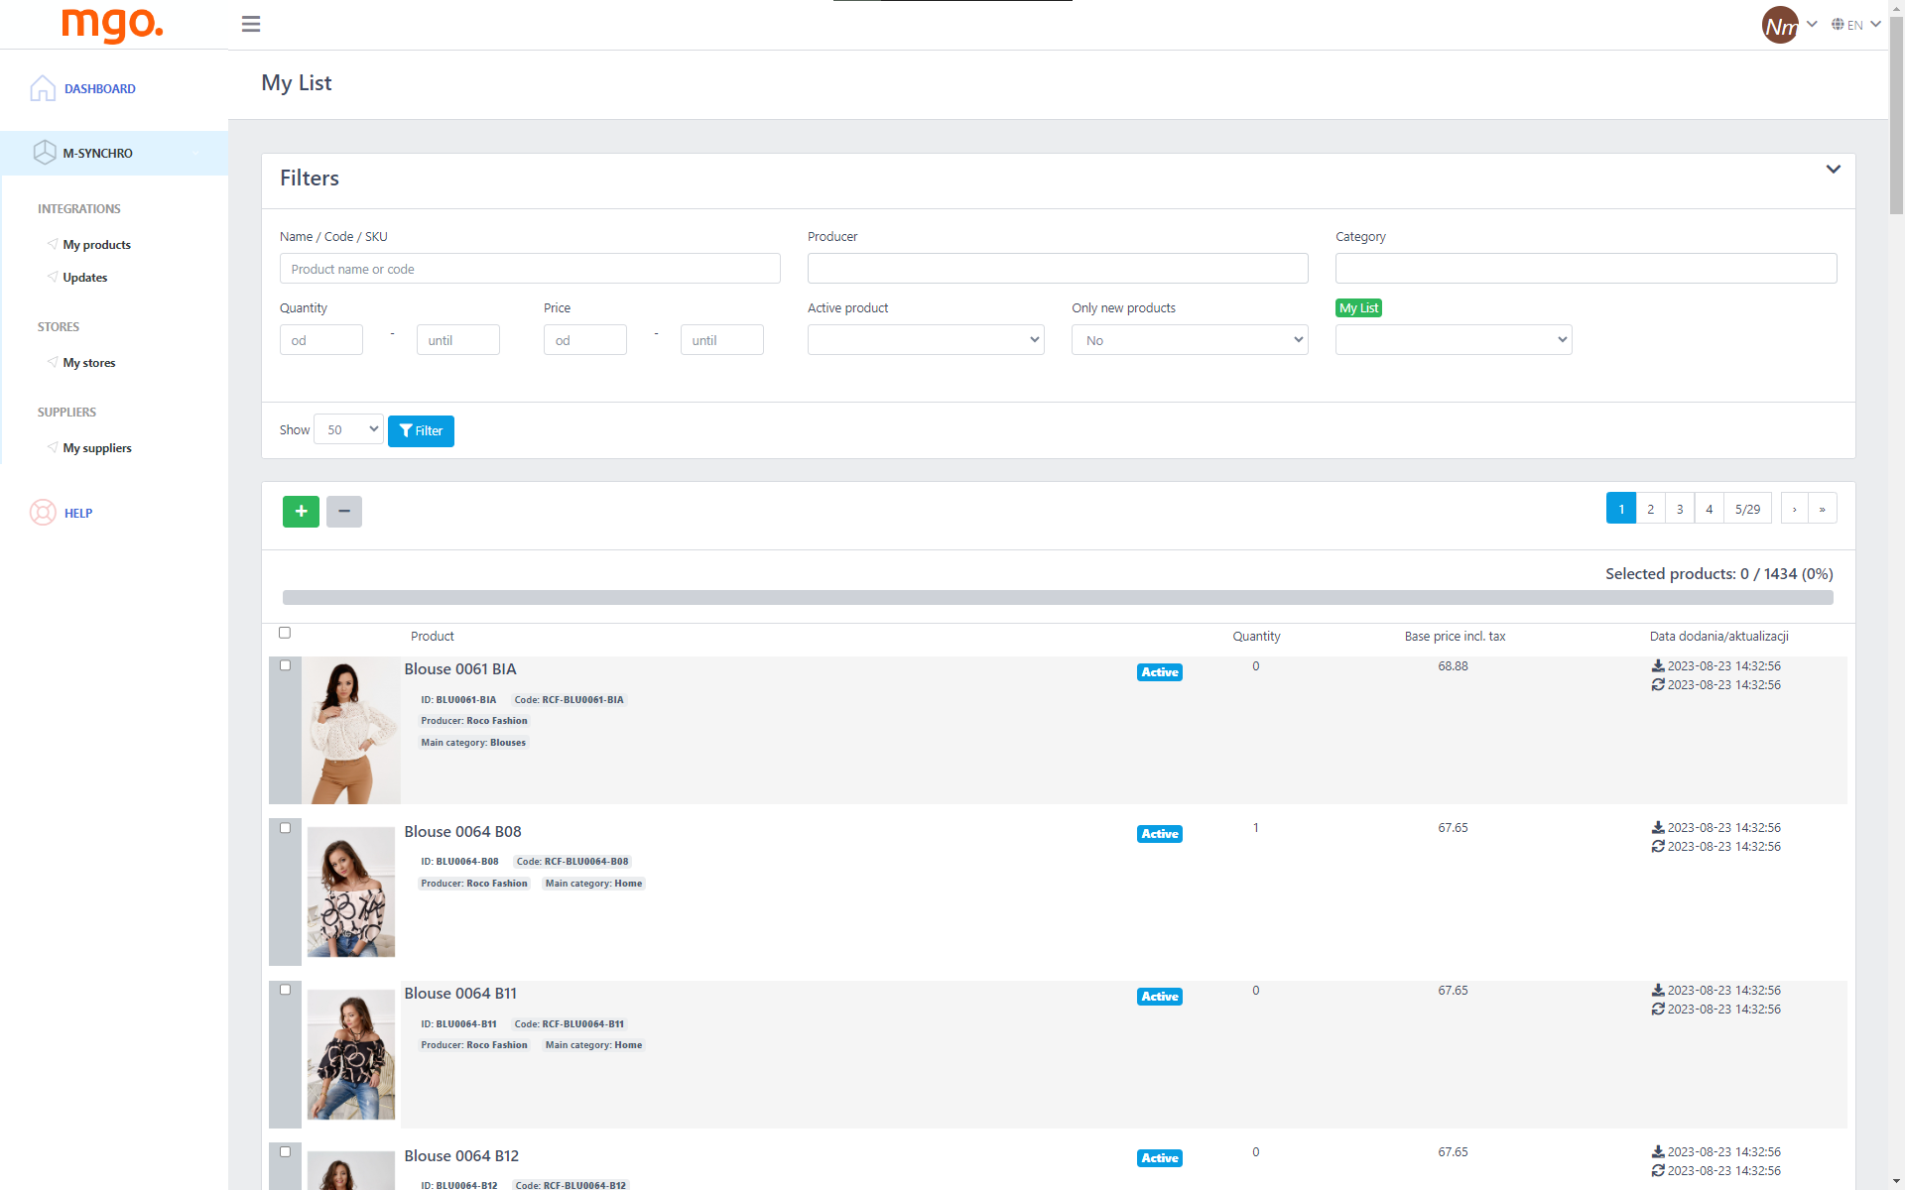The width and height of the screenshot is (1905, 1190).
Task: Click refresh-date icon for Blouse 0061 BIA
Action: [1658, 685]
